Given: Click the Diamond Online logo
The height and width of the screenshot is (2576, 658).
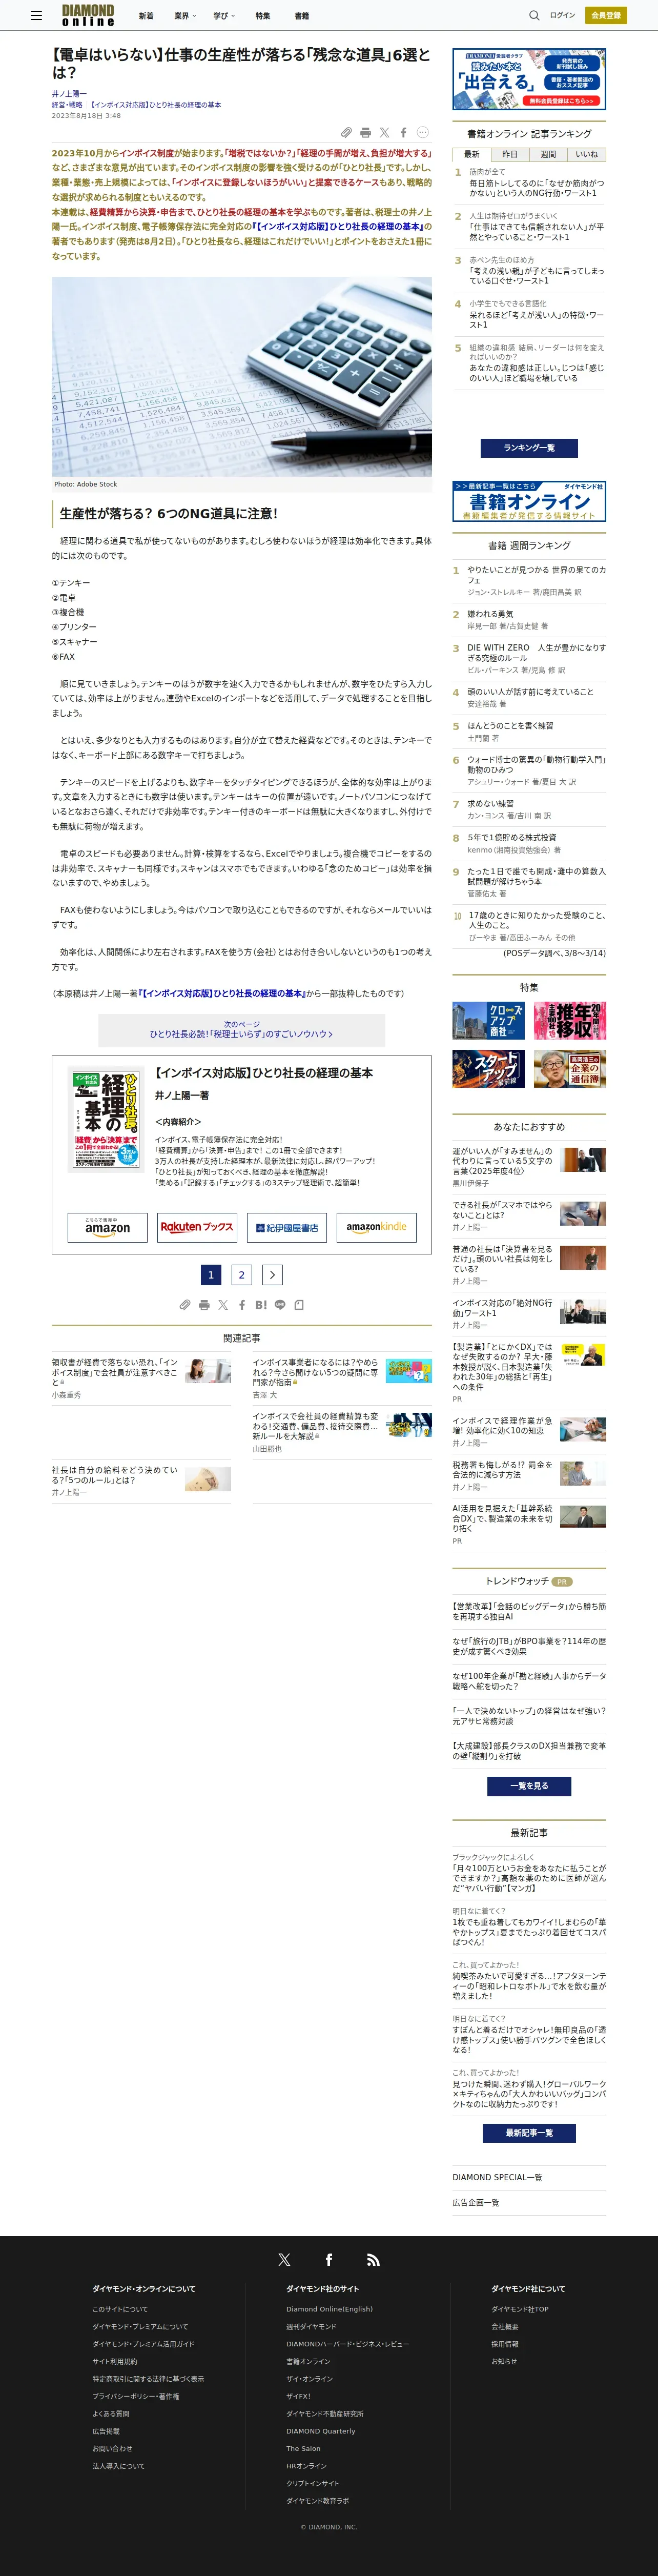Looking at the screenshot, I should tap(88, 15).
